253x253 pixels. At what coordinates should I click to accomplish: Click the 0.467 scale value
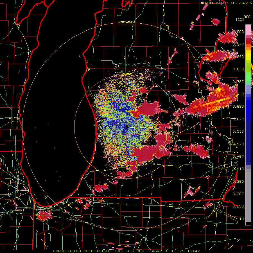238,157
